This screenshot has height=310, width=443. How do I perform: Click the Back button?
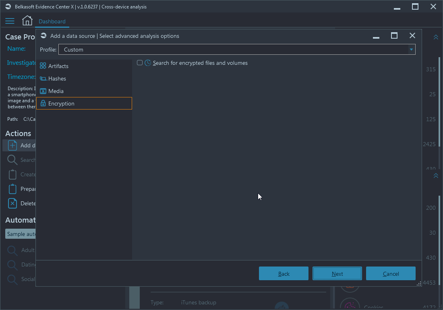point(284,273)
